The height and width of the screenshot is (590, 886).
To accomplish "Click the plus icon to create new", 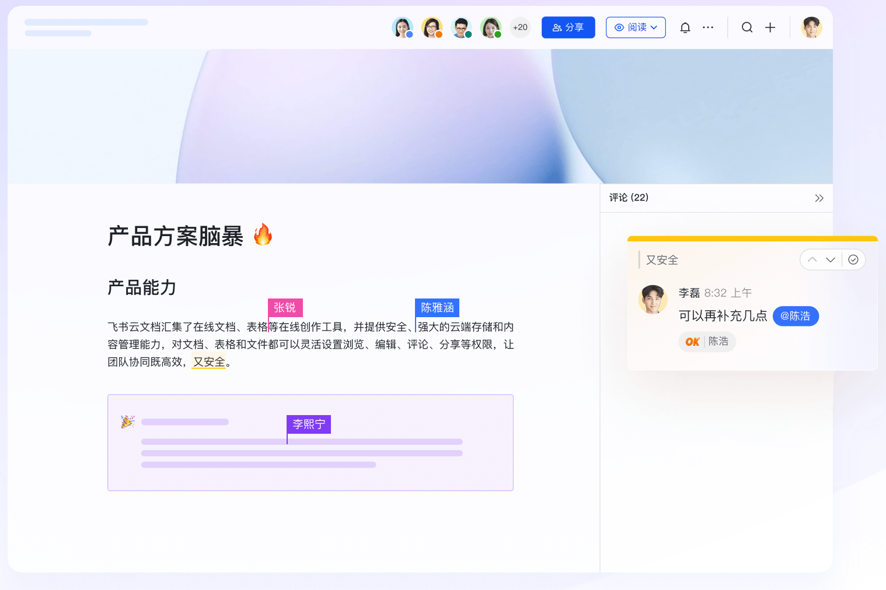I will click(770, 27).
